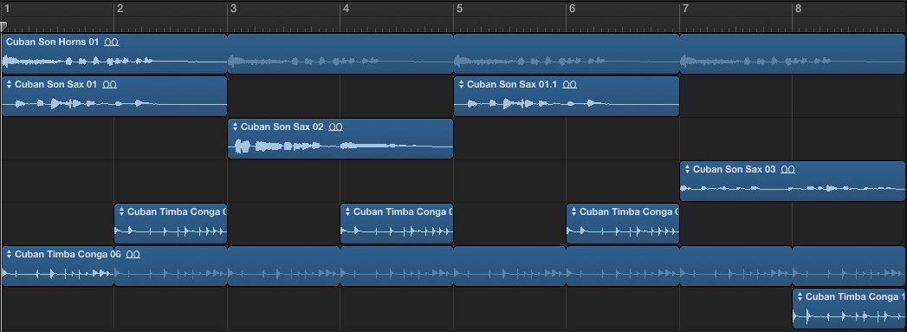Click loop icon on Cuban Timba Conga 06

133,255
